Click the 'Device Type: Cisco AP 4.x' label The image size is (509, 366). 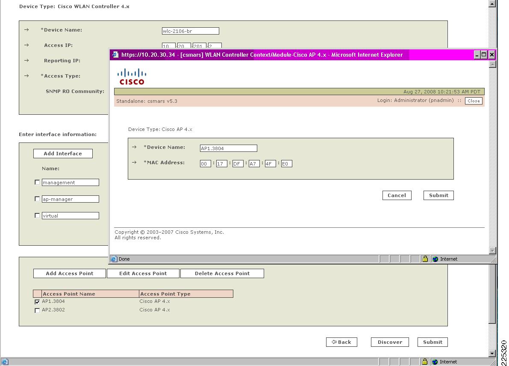click(x=160, y=129)
